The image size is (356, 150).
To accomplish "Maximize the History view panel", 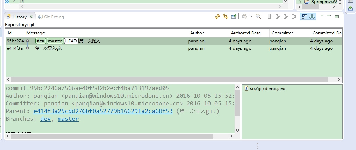I will pyautogui.click(x=337, y=16).
